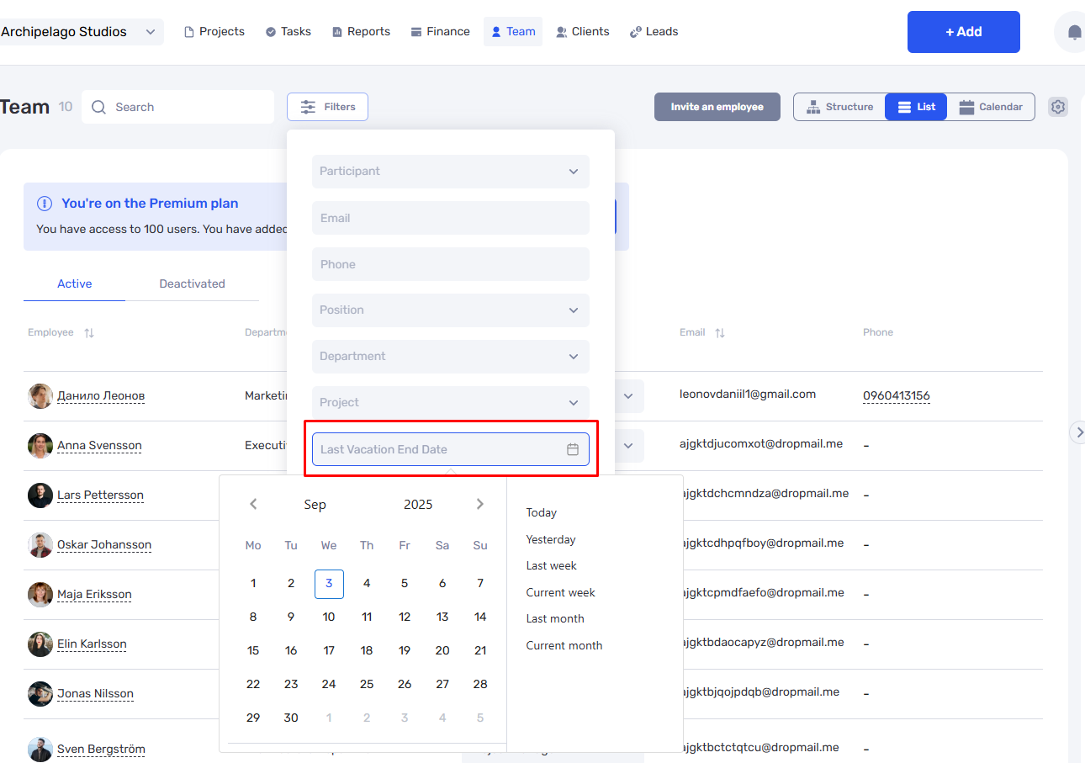Open team settings gear icon
Screen dimensions: 1085x763
click(x=1058, y=107)
